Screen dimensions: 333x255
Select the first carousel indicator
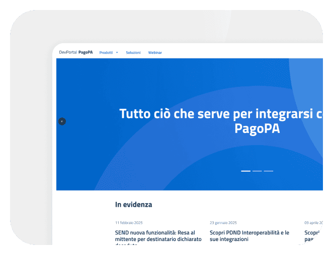click(x=245, y=171)
